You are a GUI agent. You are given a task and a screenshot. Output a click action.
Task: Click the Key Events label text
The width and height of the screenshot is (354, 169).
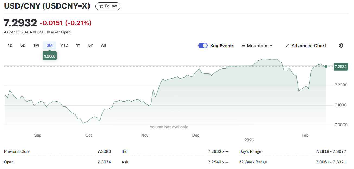coord(222,46)
